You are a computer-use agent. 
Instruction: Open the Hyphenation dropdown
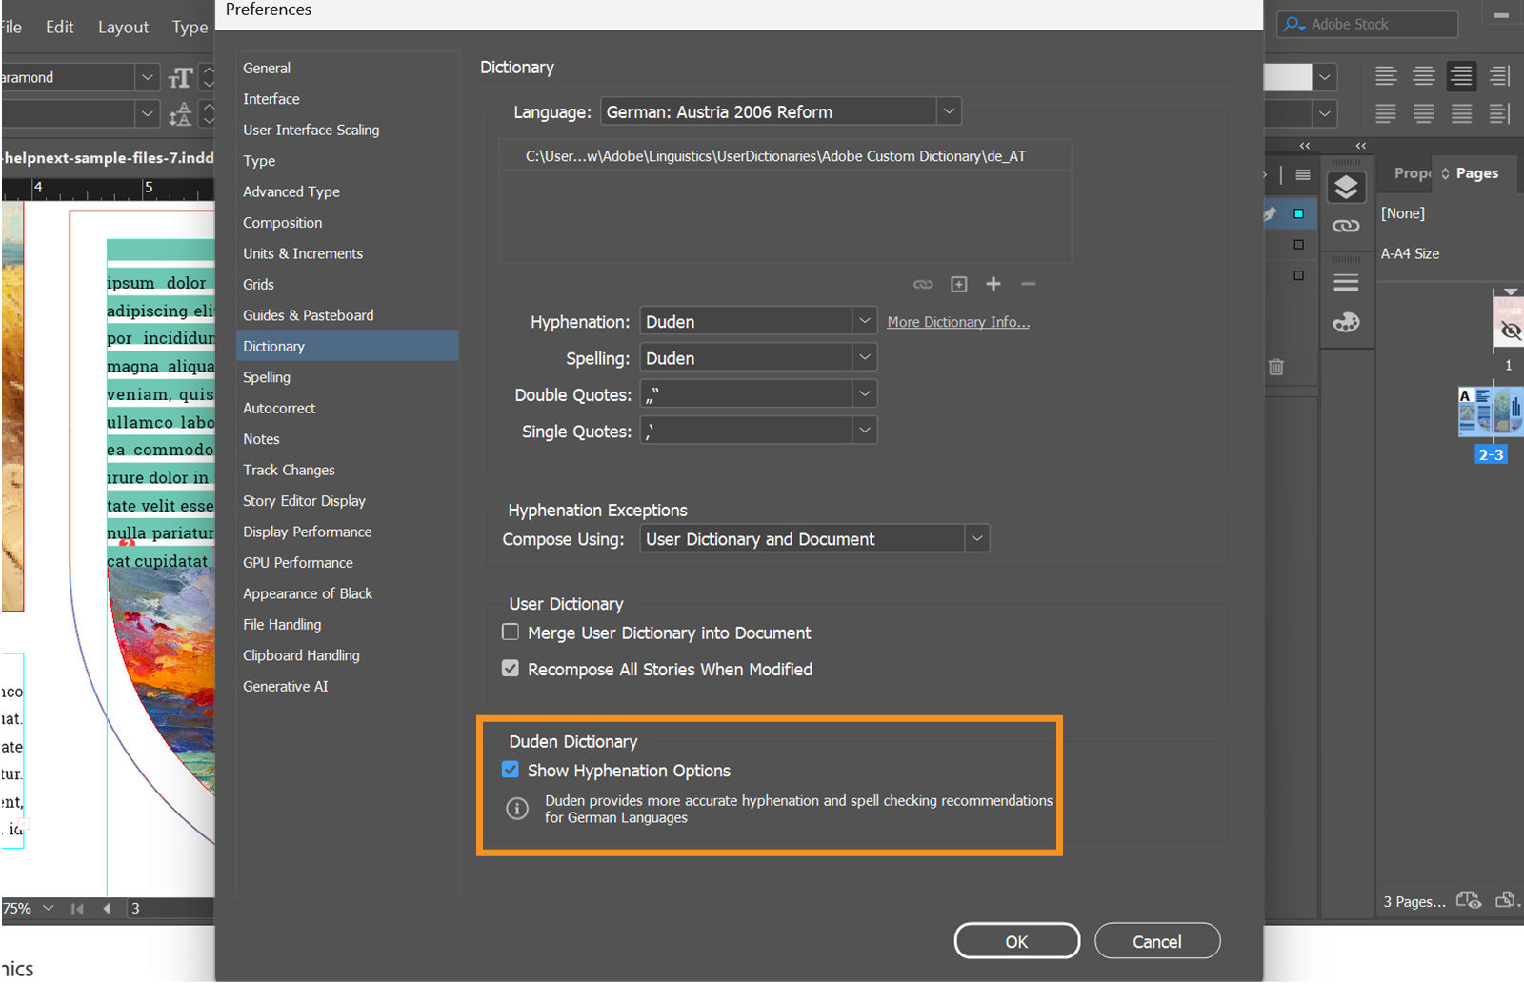tap(758, 321)
